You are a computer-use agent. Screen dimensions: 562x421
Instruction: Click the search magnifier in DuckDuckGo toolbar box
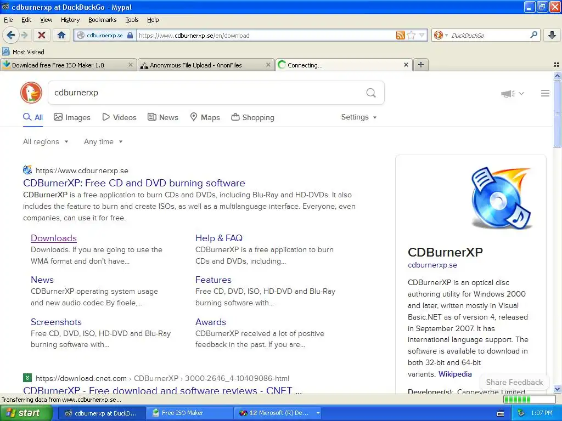click(533, 35)
